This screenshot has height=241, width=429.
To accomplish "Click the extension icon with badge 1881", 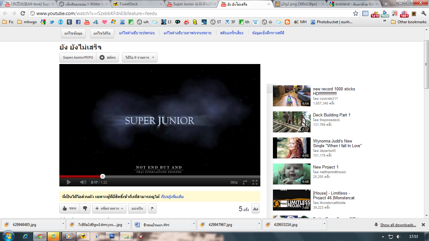I will point(404,14).
